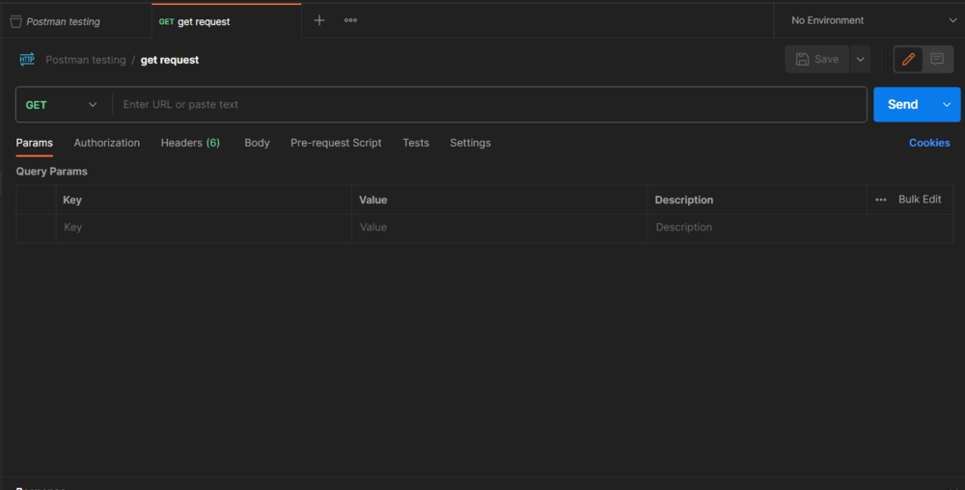
Task: Open the tab options three-dots menu
Action: (350, 20)
